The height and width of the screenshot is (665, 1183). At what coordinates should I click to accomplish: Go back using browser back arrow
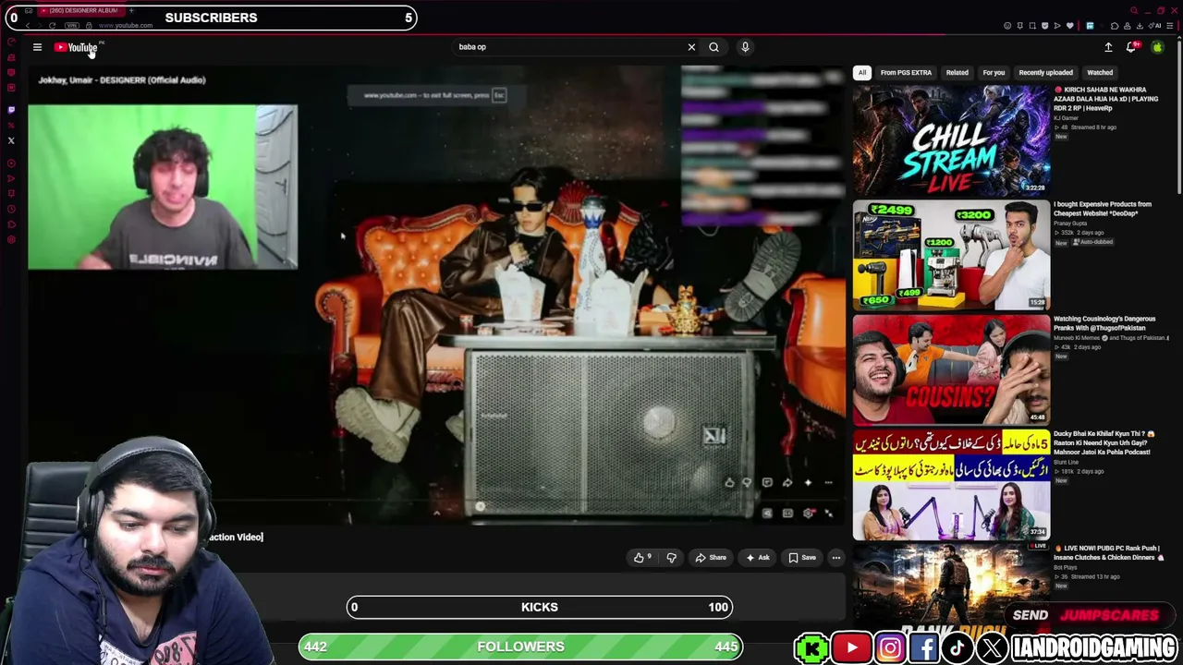[x=28, y=26]
